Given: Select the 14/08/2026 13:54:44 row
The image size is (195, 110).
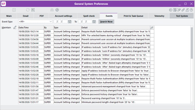Looking at the screenshot, I should pyautogui.click(x=86, y=43).
